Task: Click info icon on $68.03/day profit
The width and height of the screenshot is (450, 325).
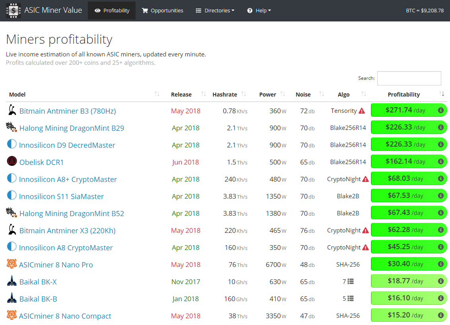Action: coord(441,178)
